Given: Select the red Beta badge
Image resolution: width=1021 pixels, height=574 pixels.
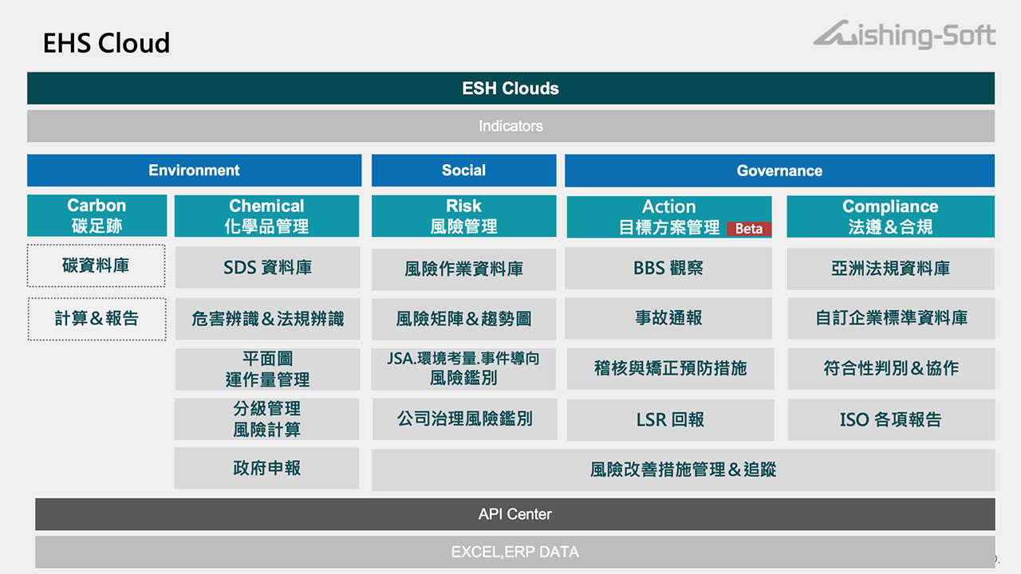Looking at the screenshot, I should click(748, 229).
